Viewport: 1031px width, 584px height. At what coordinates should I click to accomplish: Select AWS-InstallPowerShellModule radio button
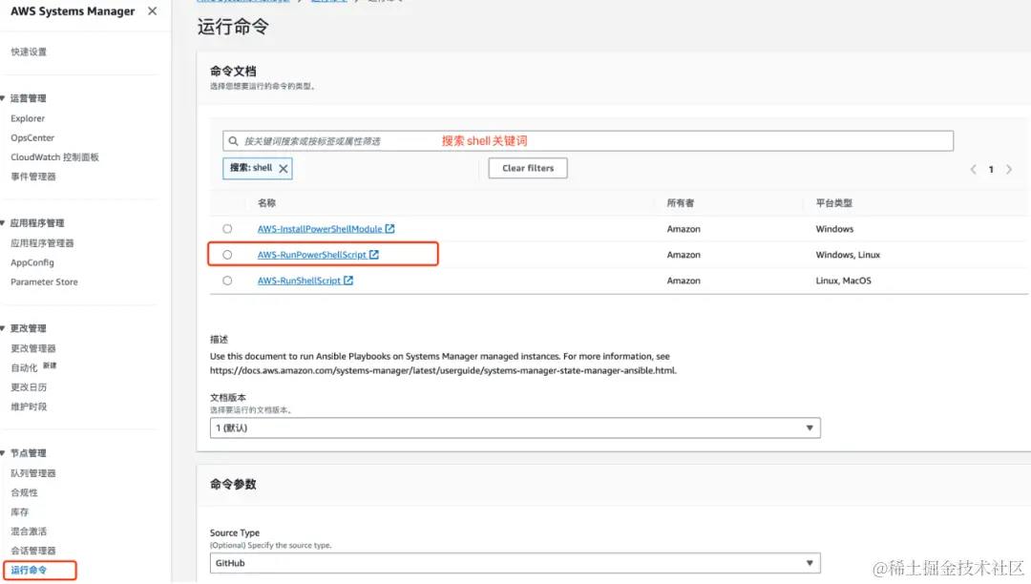coord(227,229)
